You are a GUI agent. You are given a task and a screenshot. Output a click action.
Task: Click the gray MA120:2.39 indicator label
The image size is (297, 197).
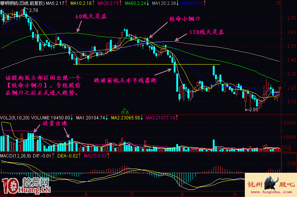(164, 3)
